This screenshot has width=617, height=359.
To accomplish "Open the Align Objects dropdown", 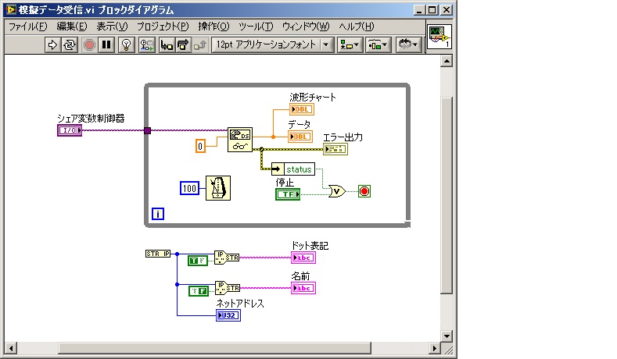I will [x=349, y=44].
